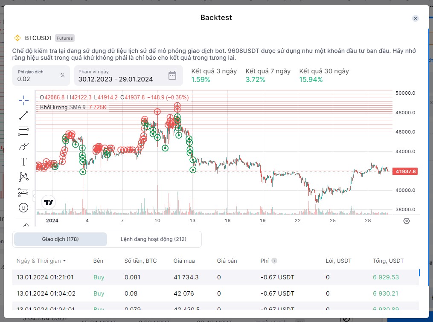Collapse the drawing toolbar side arrow
Image resolution: width=433 pixels, height=322 pixels.
coord(33,196)
